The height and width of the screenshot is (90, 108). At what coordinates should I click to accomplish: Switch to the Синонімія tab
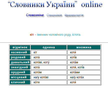point(54,15)
